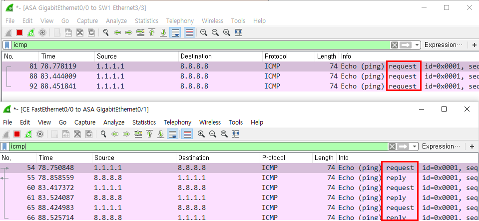Image resolution: width=479 pixels, height=221 pixels.
Task: Toggle packet colorization in CE-to-ASA window
Action: click(187, 134)
